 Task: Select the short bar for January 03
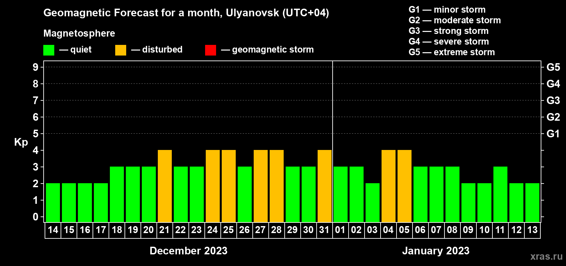point(373,202)
